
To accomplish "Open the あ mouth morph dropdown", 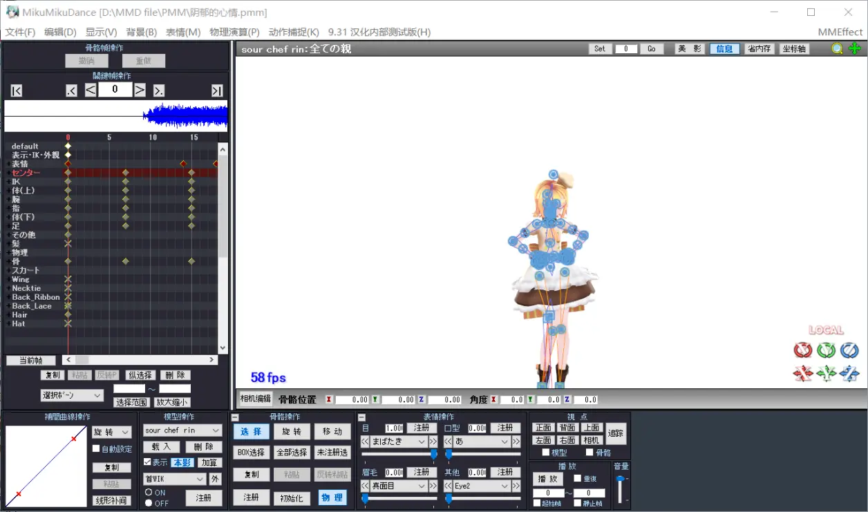I will (x=482, y=442).
